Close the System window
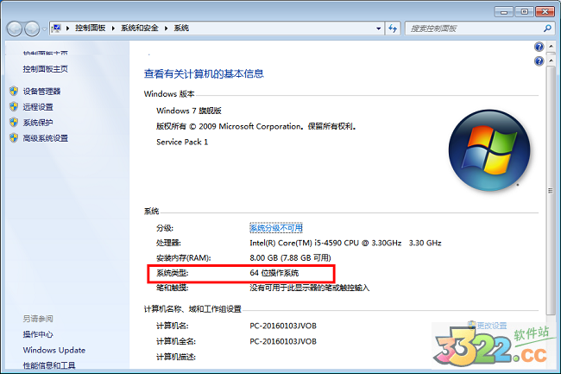This screenshot has width=561, height=374. point(545,12)
